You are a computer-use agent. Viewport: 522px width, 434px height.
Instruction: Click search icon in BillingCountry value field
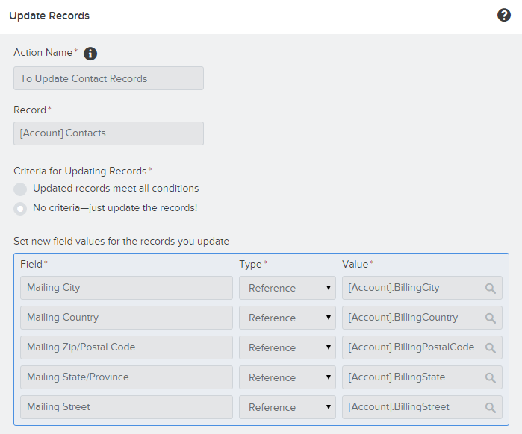491,318
